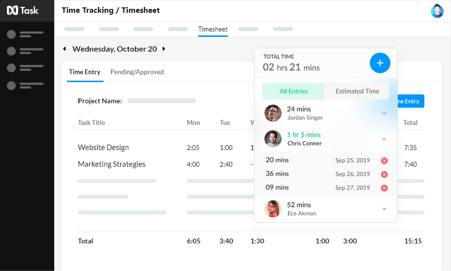Open the Timesheet tab
The width and height of the screenshot is (451, 271).
[x=213, y=30]
